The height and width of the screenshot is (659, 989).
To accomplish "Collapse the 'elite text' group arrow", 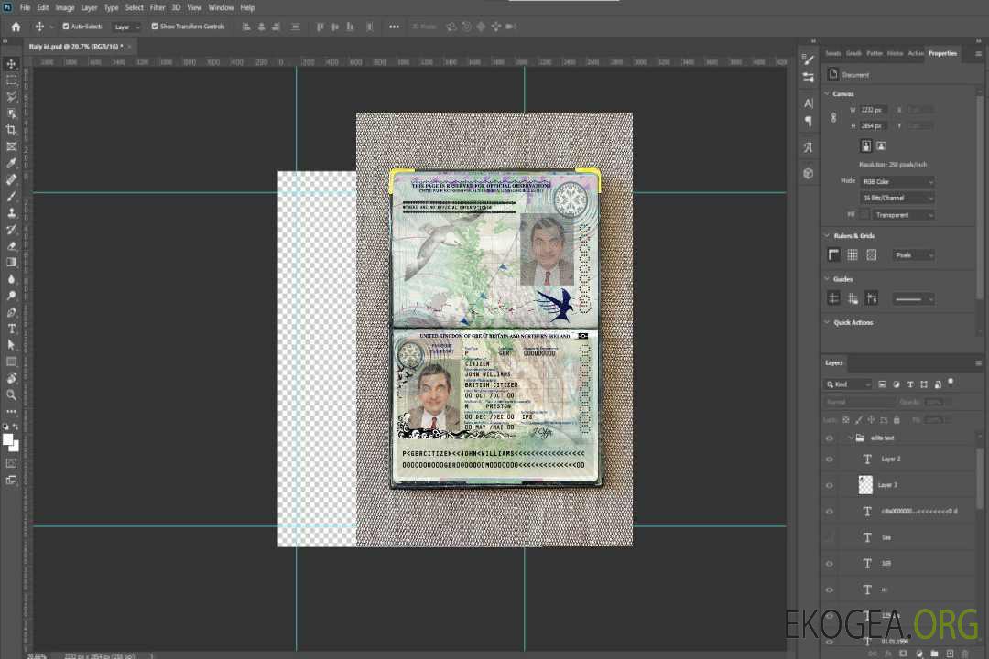I will [850, 438].
